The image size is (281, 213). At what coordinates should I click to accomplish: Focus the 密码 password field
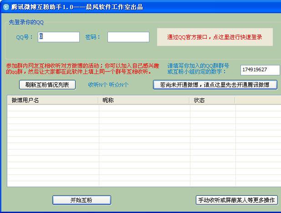128,37
